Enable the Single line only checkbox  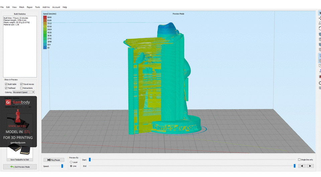(x=299, y=160)
